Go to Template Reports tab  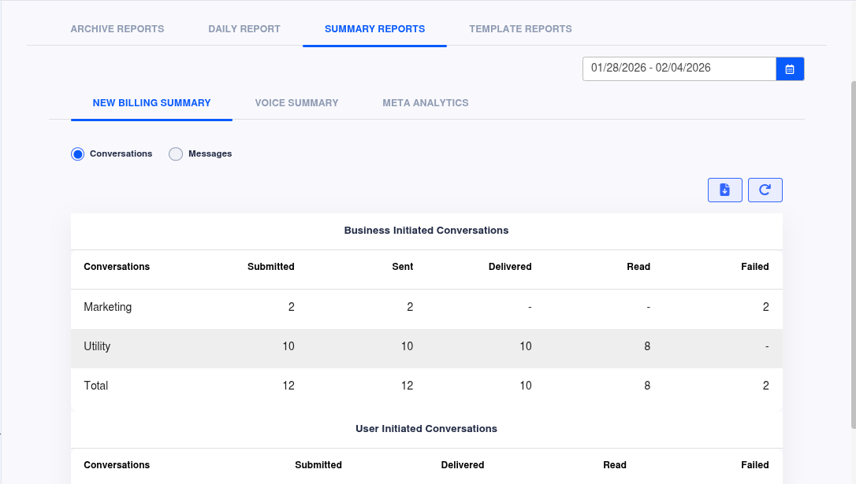[x=520, y=29]
